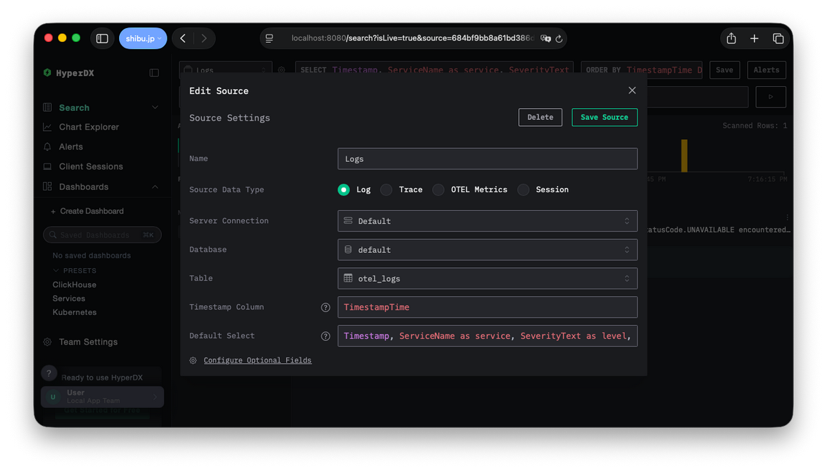This screenshot has width=827, height=472.
Task: Click the Alerts bell icon in sidebar
Action: pos(47,147)
